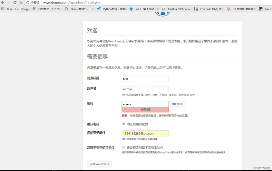Click the WordPress logo at the top
272x171 pixels.
[163, 14]
